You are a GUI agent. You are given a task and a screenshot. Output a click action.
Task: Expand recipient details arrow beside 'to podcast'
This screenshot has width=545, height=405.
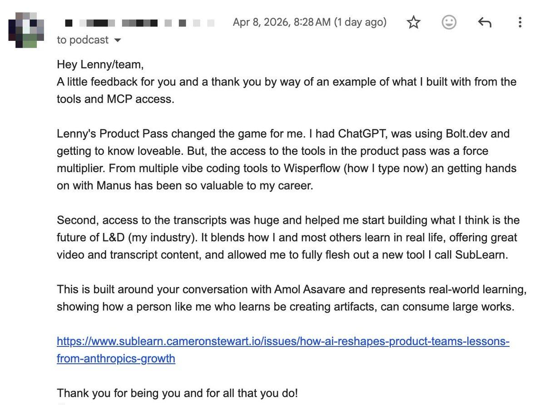(118, 40)
